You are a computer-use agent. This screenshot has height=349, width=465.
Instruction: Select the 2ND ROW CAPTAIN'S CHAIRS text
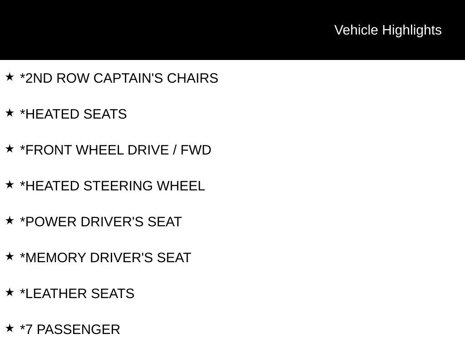(x=119, y=79)
